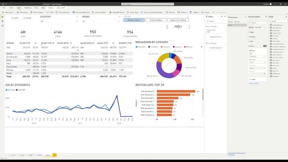Select the Santa Cruz Bikes store button
The width and height of the screenshot is (288, 162).
click(178, 20)
